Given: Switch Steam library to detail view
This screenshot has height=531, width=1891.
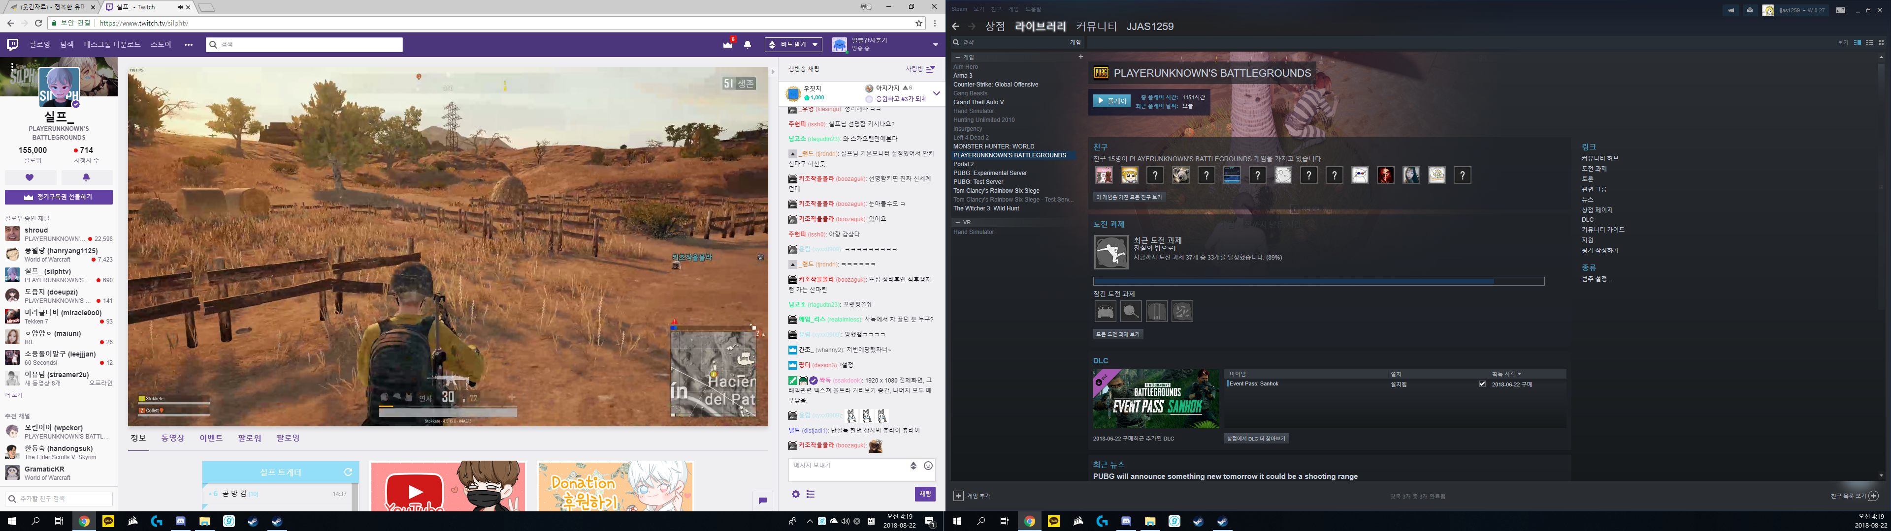Looking at the screenshot, I should click(x=1858, y=43).
